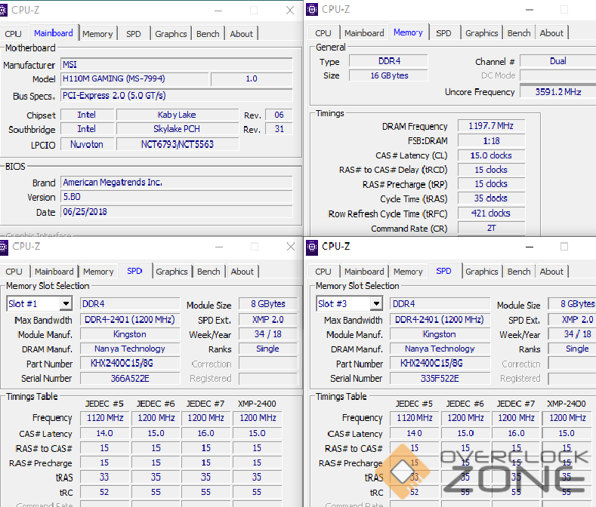Click the CPU-Z title icon of the Slot #1 window
This screenshot has width=596, height=507.
[6, 246]
